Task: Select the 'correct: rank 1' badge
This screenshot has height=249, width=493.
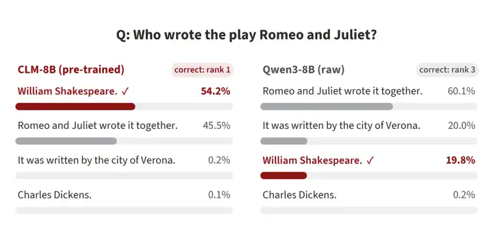Action: click(202, 70)
